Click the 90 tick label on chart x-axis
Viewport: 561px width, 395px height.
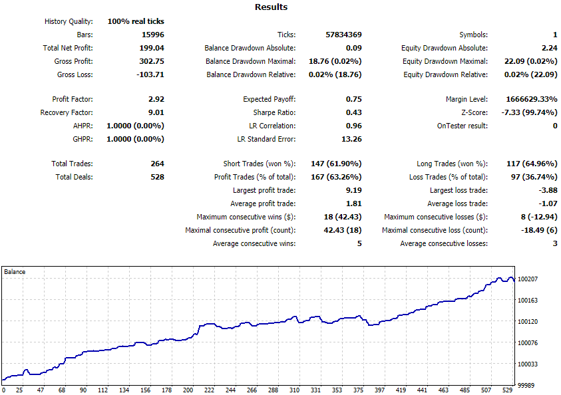click(83, 390)
